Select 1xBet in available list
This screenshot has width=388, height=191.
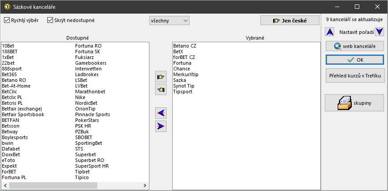[x=8, y=57]
